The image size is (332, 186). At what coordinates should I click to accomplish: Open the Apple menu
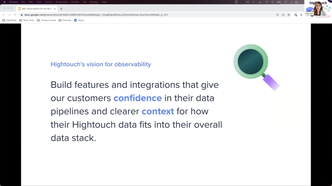(4, 2)
